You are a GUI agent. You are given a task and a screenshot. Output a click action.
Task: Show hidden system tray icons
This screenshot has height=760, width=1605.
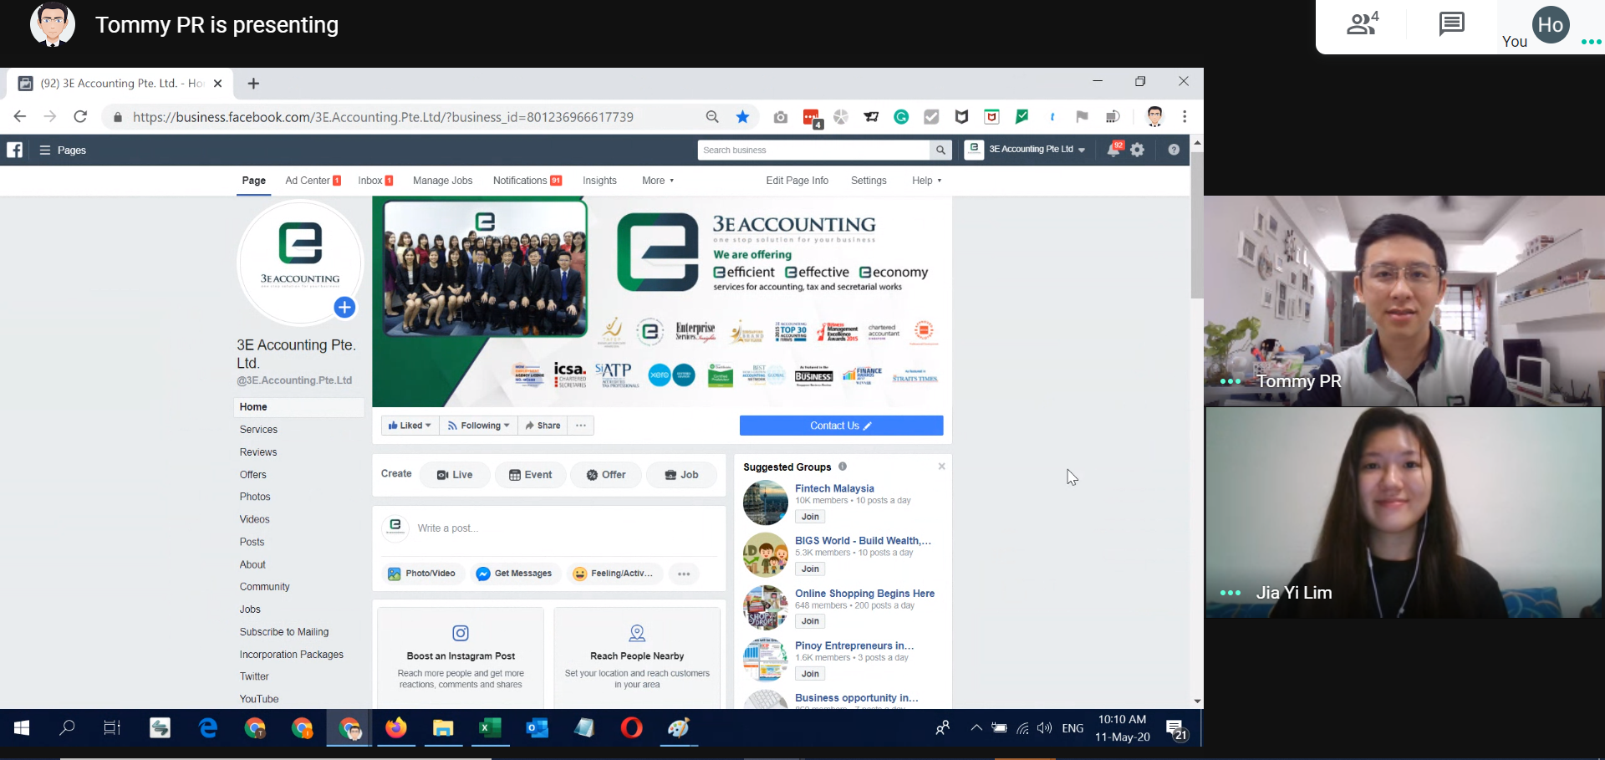click(976, 728)
